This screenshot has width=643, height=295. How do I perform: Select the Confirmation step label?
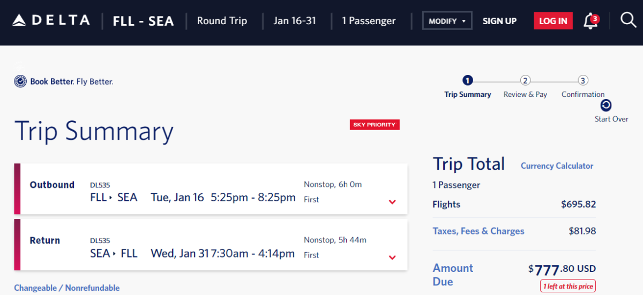(583, 94)
